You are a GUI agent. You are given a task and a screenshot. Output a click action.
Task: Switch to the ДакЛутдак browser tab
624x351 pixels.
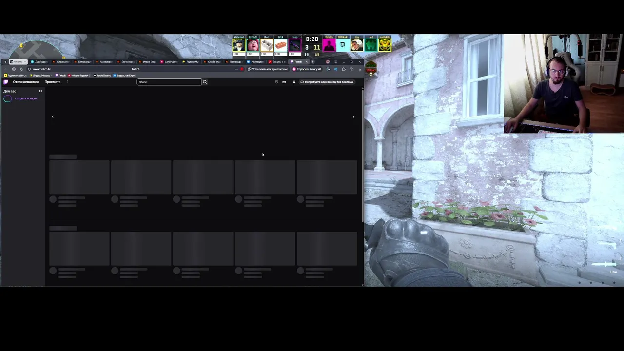(39, 62)
